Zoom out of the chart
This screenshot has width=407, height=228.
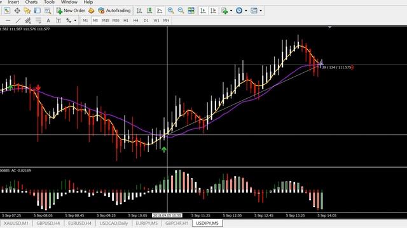(x=181, y=11)
